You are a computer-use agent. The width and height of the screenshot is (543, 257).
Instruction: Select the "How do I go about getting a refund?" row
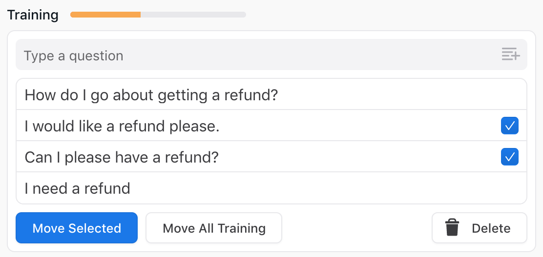[151, 94]
